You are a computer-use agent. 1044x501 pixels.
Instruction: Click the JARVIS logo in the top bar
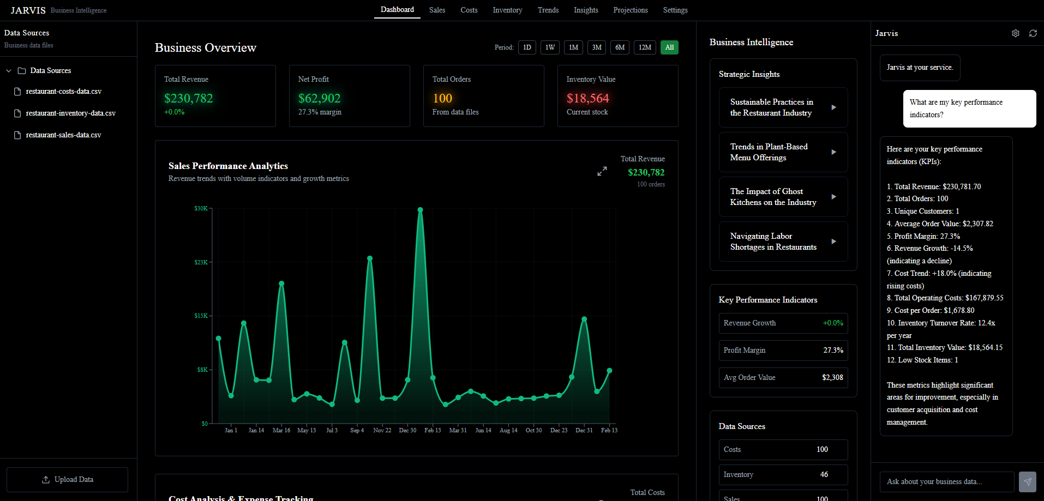coord(28,10)
